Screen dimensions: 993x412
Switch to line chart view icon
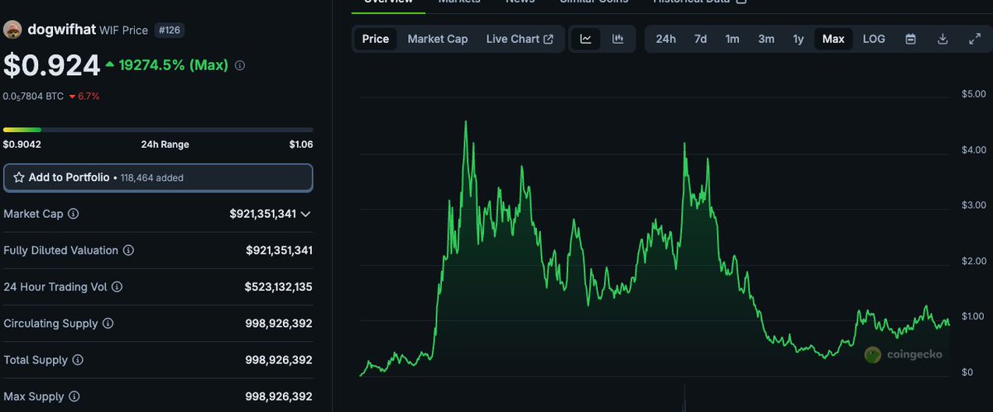coord(586,39)
